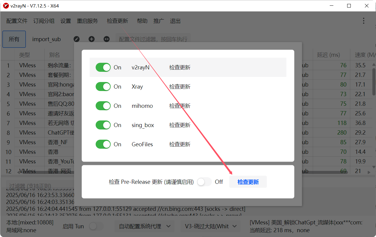The height and width of the screenshot is (237, 376).
Task: Click the auto column width icon
Action: [106, 39]
